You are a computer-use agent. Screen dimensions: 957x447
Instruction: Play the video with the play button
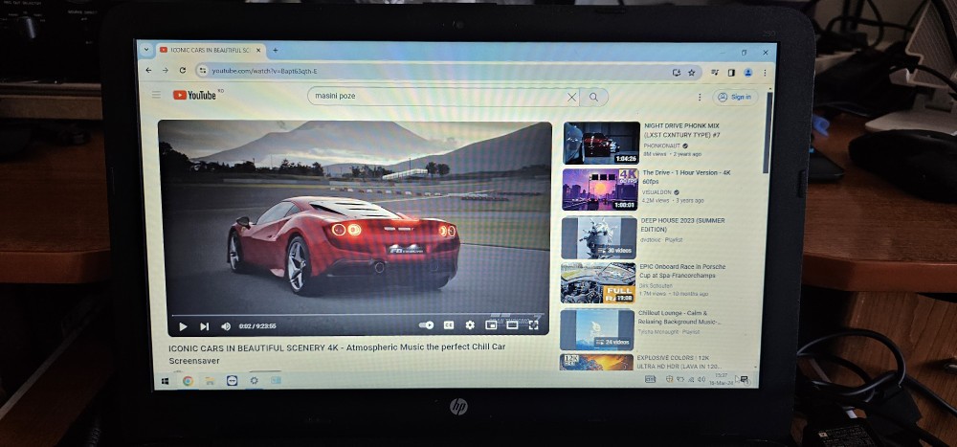pyautogui.click(x=183, y=326)
